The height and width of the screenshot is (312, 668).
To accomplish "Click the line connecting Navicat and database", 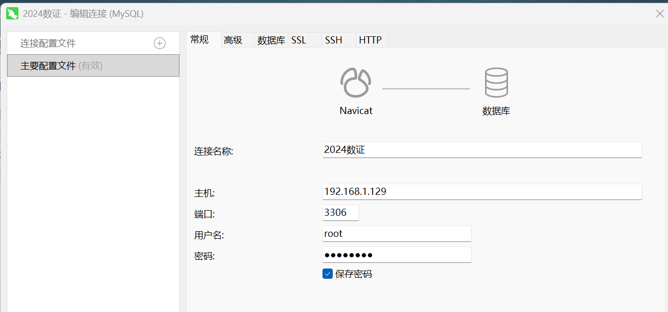I will 425,88.
